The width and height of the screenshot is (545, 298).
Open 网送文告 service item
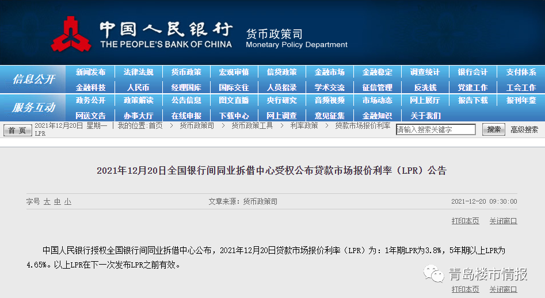(90, 116)
